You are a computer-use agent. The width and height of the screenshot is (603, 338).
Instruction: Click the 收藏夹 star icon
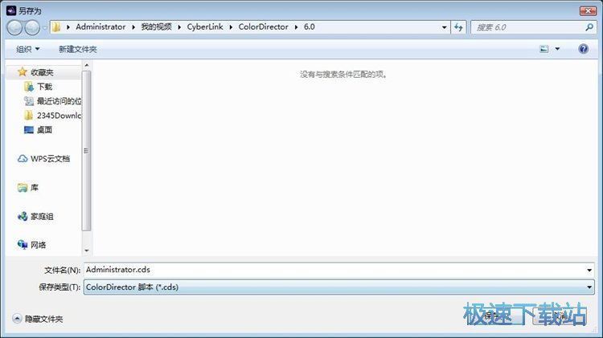pos(23,71)
